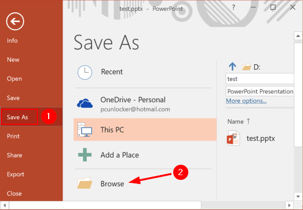
Task: Open the PowerPoint Presentation file type dropdown
Action: 260,91
